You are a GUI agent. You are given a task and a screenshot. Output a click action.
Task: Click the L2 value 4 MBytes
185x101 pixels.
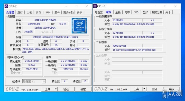point(68,69)
